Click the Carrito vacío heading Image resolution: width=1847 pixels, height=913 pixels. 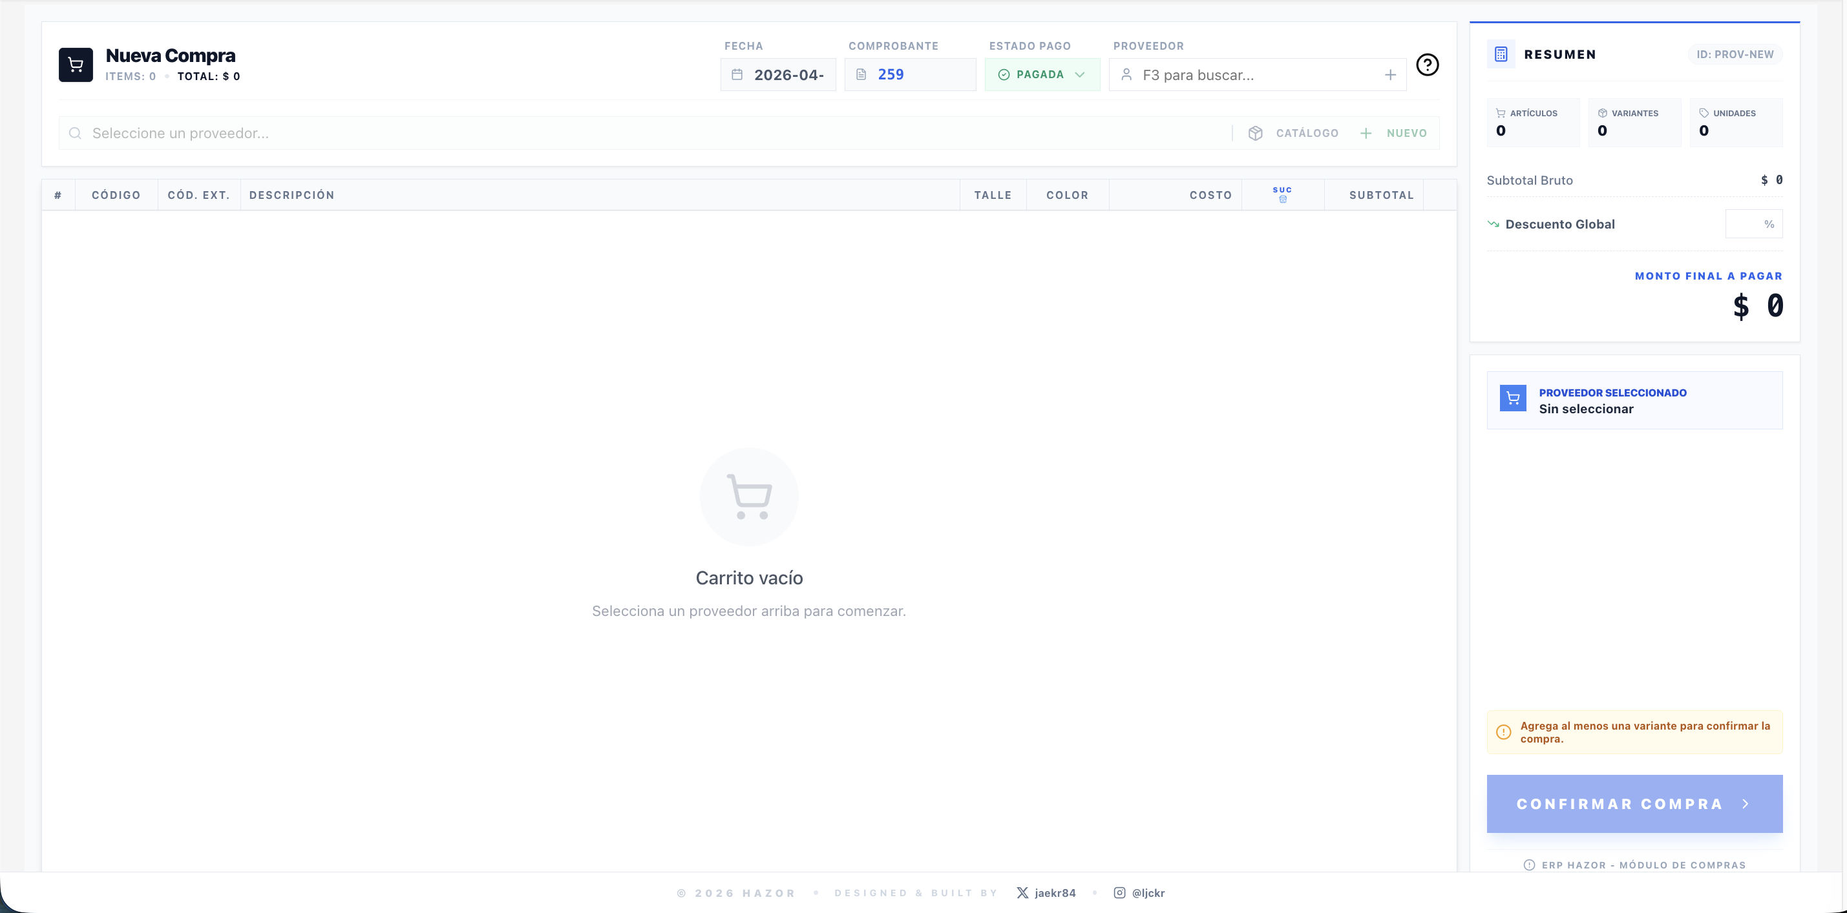pyautogui.click(x=749, y=579)
